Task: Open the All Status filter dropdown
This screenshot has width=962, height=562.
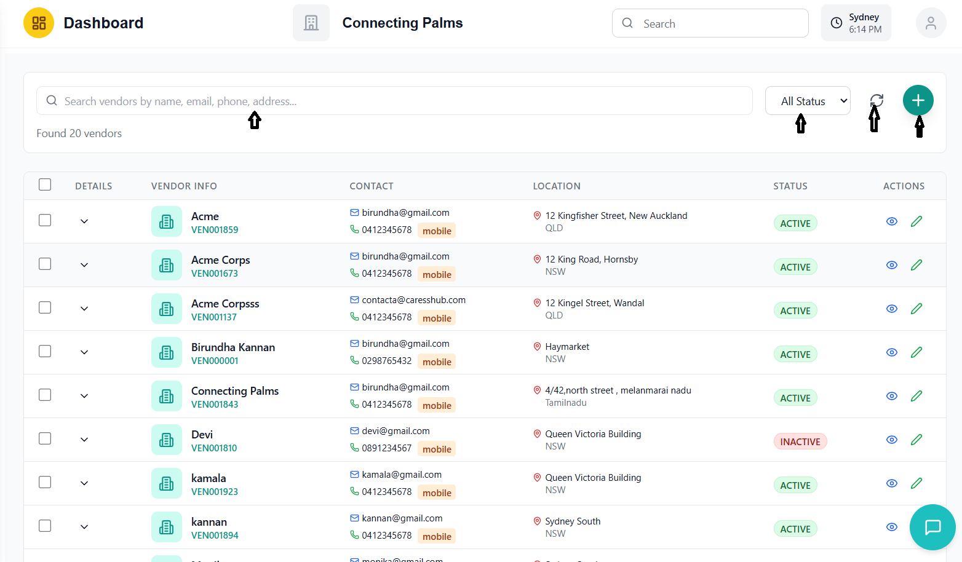Action: [x=808, y=100]
